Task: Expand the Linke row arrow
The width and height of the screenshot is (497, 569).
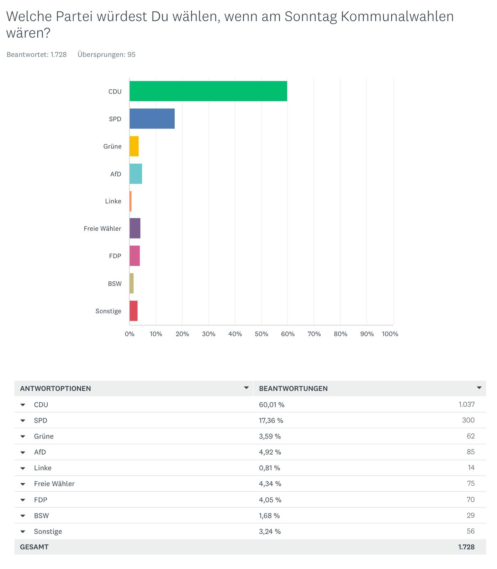Action: pyautogui.click(x=23, y=468)
